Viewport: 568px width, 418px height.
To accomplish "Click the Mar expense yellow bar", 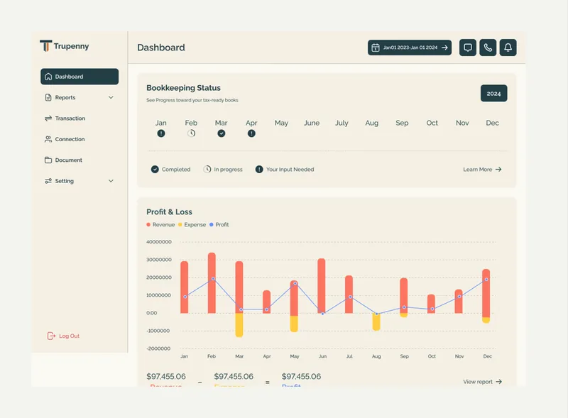I will point(239,325).
